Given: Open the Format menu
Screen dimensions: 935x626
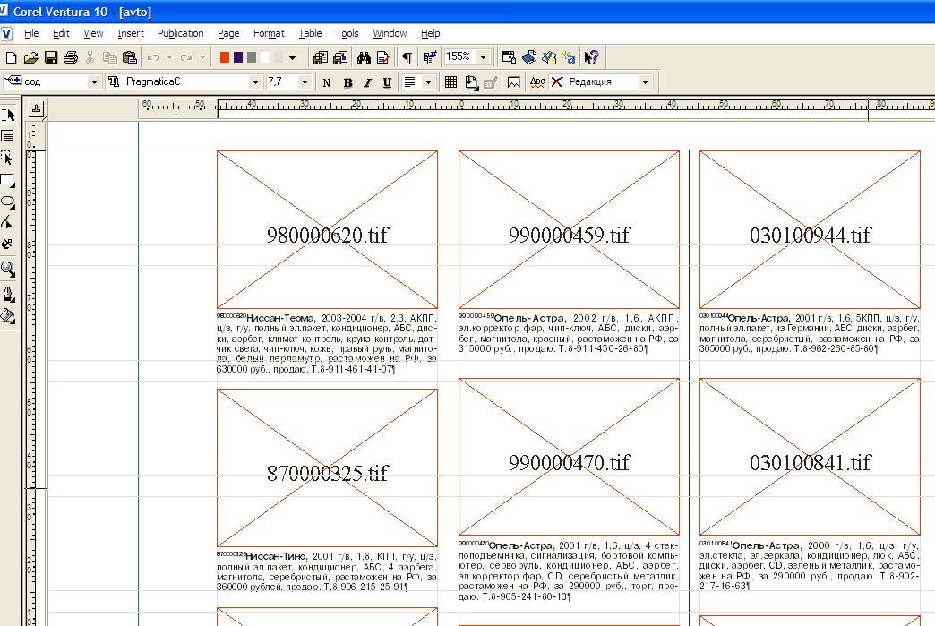Looking at the screenshot, I should [269, 33].
